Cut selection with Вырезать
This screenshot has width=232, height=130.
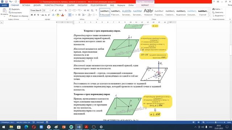pos(14,9)
